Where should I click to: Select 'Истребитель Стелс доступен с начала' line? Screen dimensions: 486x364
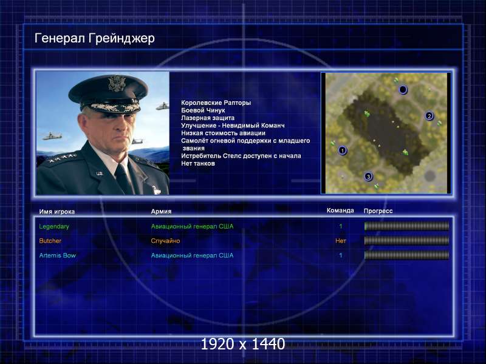click(241, 156)
